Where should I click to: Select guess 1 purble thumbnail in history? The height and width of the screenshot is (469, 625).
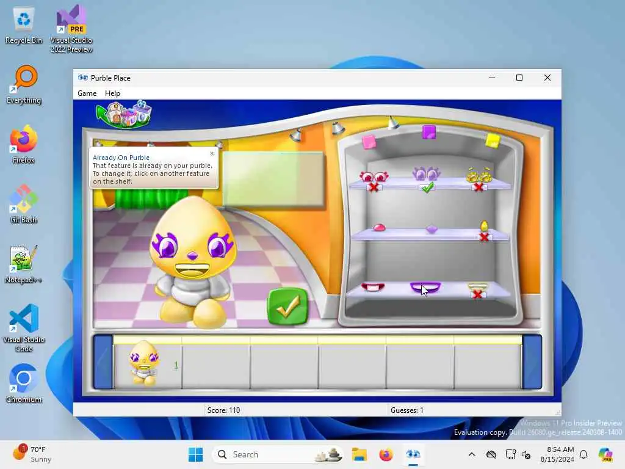point(144,364)
